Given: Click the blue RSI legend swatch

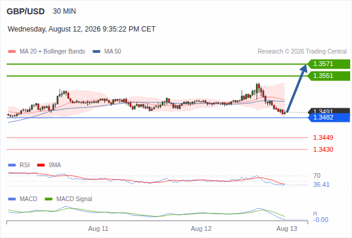Looking at the screenshot, I should coord(12,165).
